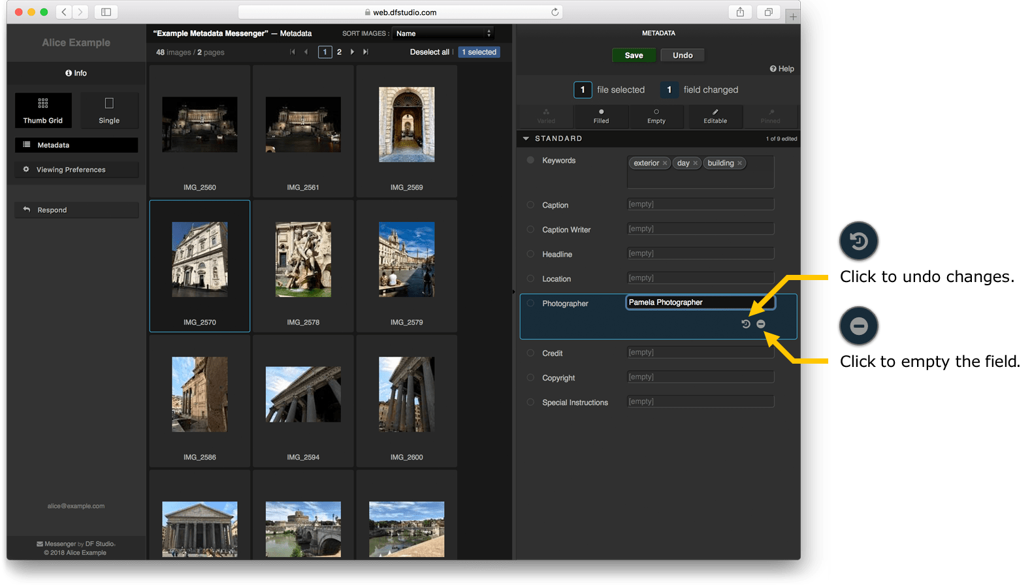Image resolution: width=1032 pixels, height=585 pixels.
Task: Click Deselect all
Action: pos(429,52)
